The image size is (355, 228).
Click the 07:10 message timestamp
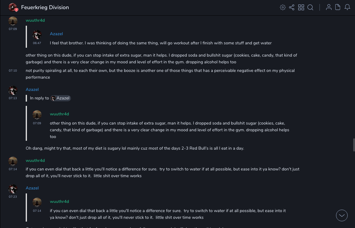[x=13, y=71]
